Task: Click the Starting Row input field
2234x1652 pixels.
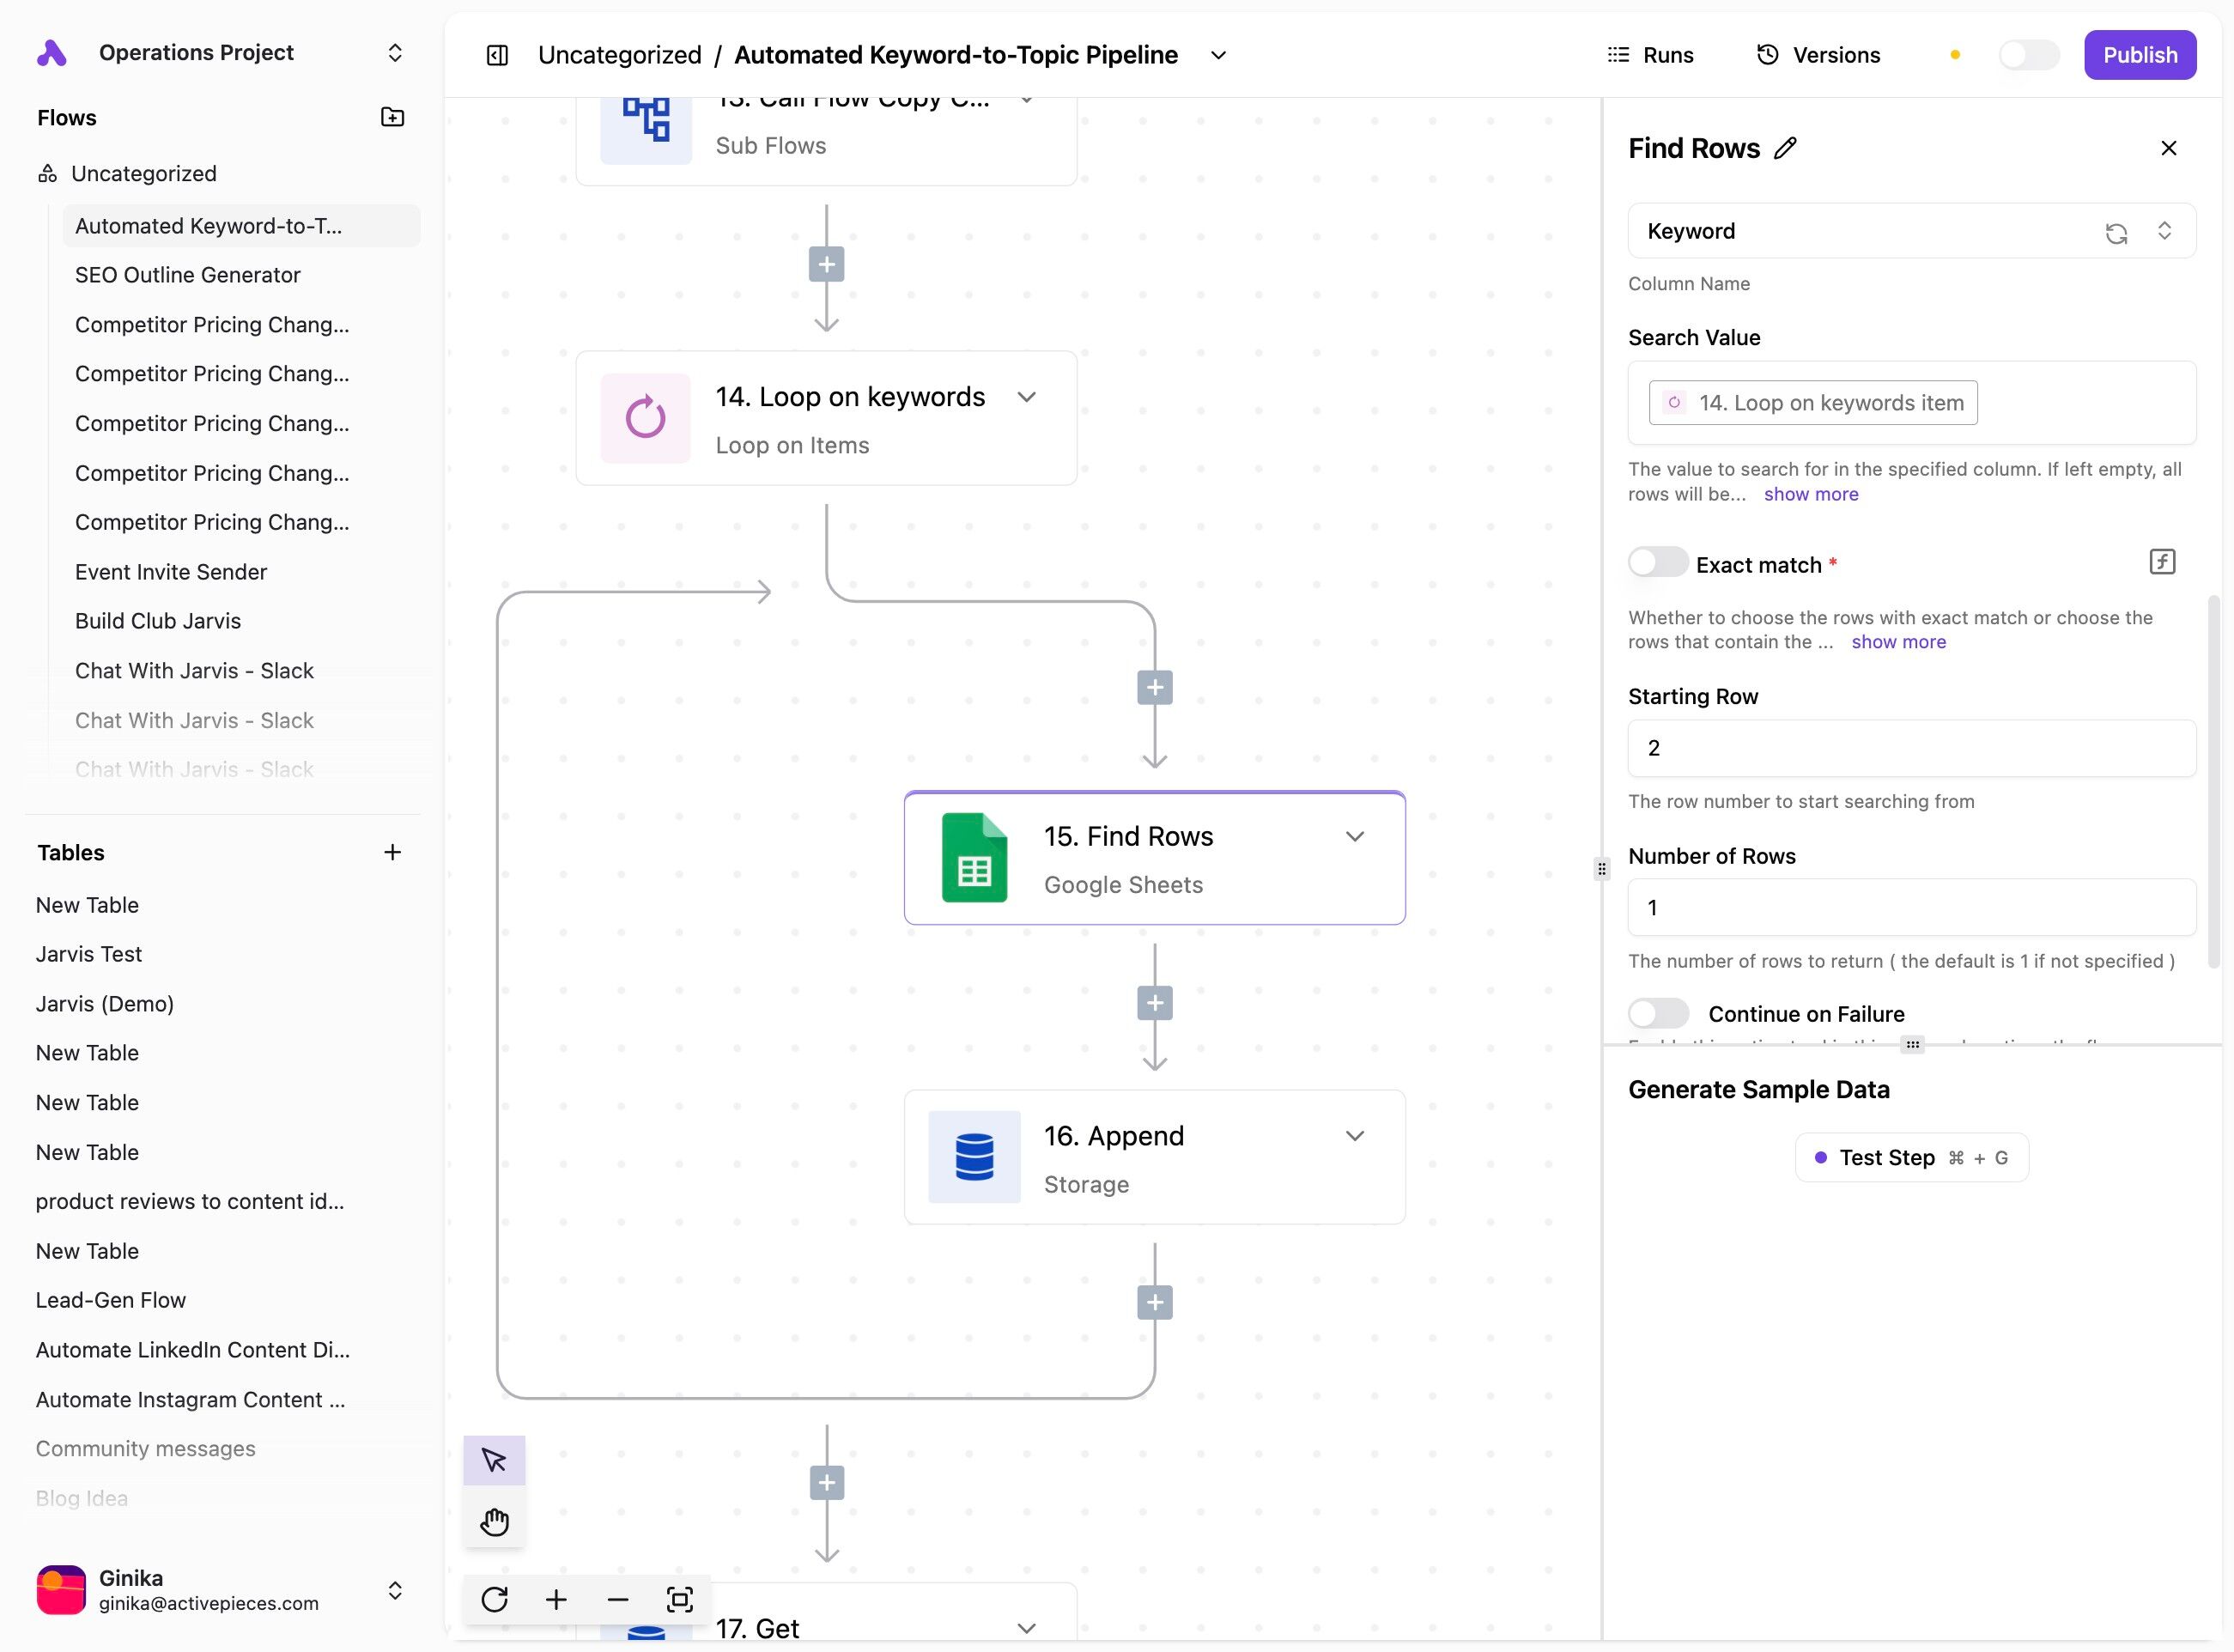Action: (1911, 748)
